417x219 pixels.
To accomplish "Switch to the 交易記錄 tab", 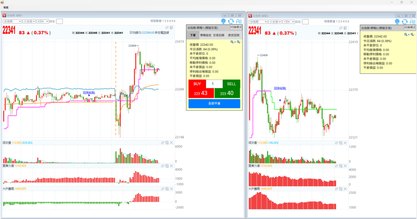I will point(219,35).
